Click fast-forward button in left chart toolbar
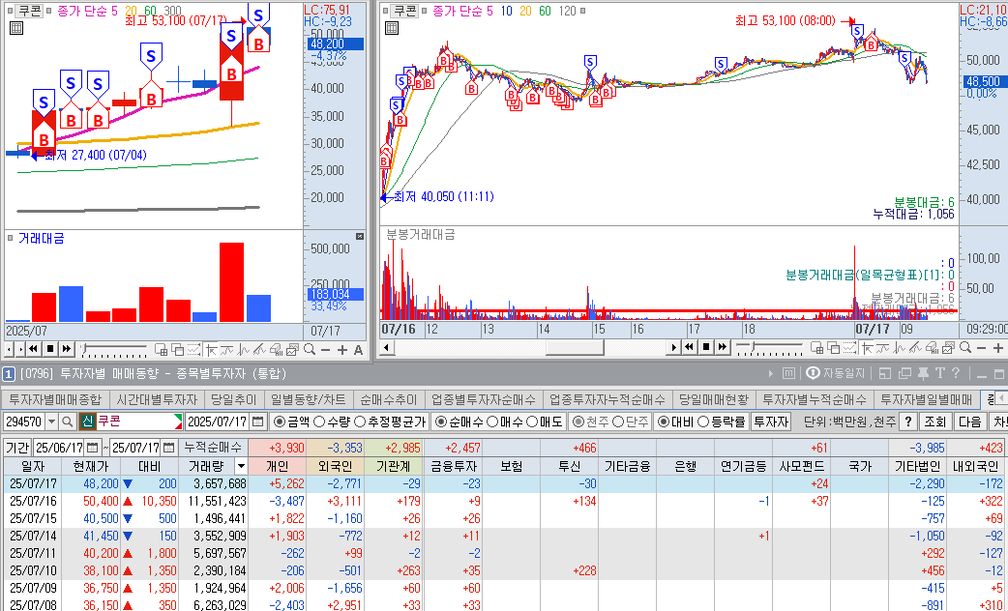 (x=67, y=349)
